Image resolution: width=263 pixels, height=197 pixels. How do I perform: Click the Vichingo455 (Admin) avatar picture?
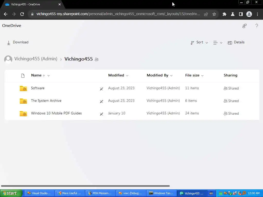pyautogui.click(x=8, y=59)
